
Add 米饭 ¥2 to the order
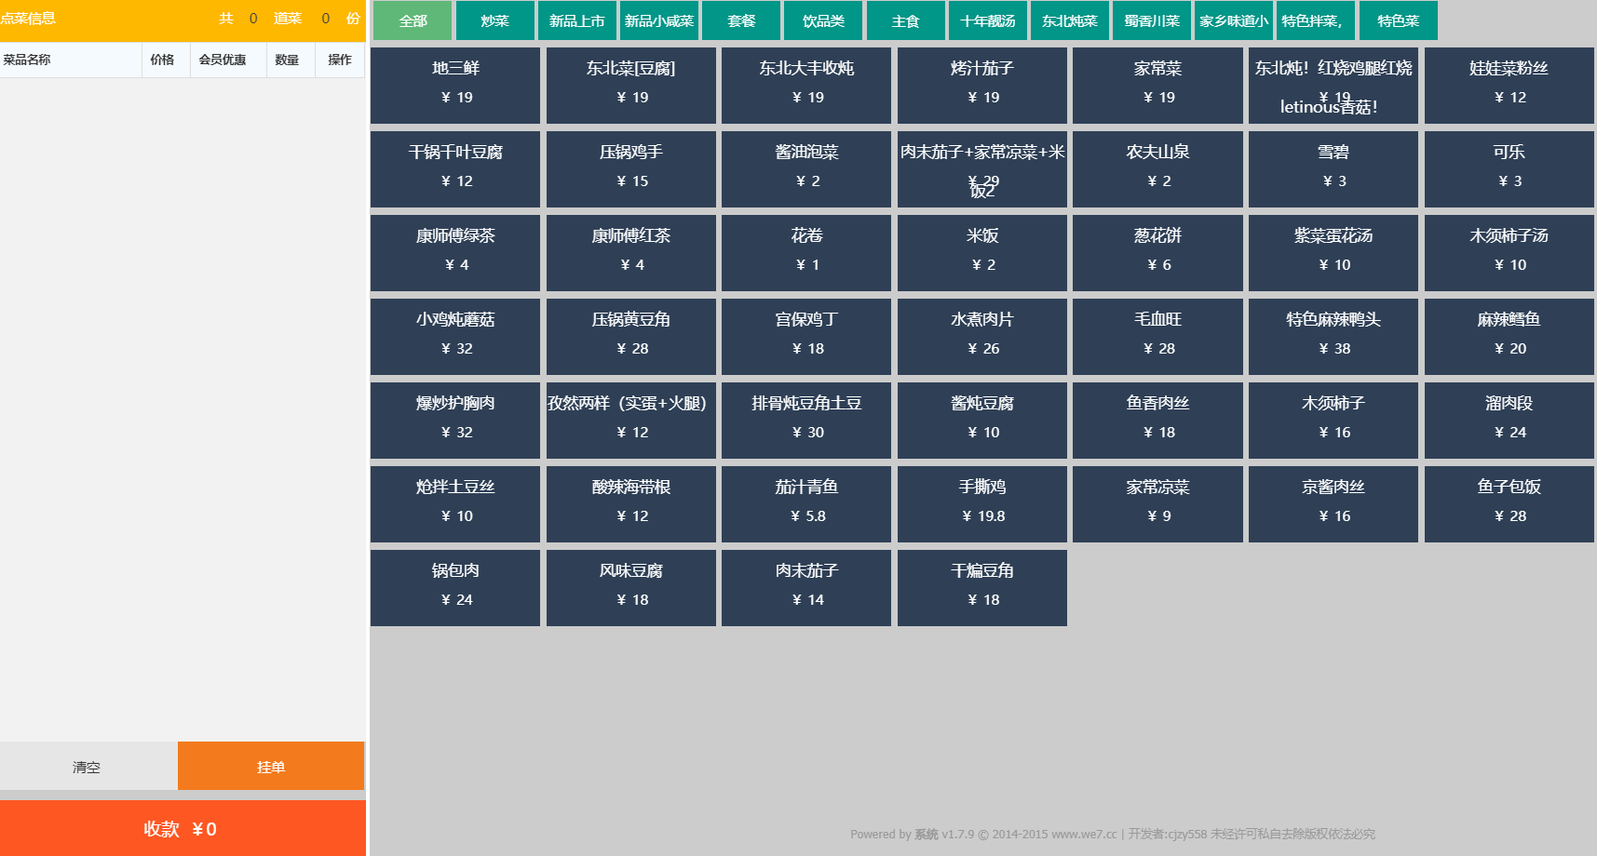pos(981,252)
